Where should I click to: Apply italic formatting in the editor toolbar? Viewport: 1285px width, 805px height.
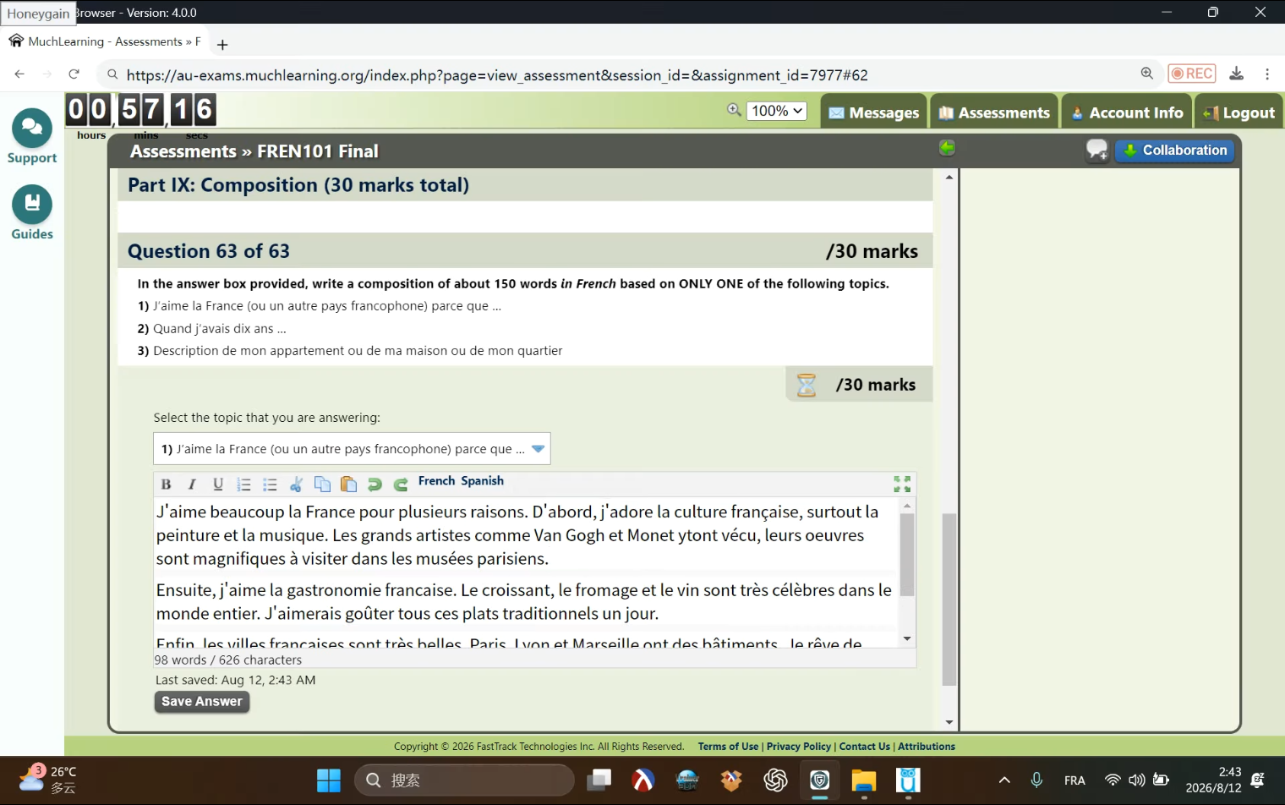[x=192, y=485]
